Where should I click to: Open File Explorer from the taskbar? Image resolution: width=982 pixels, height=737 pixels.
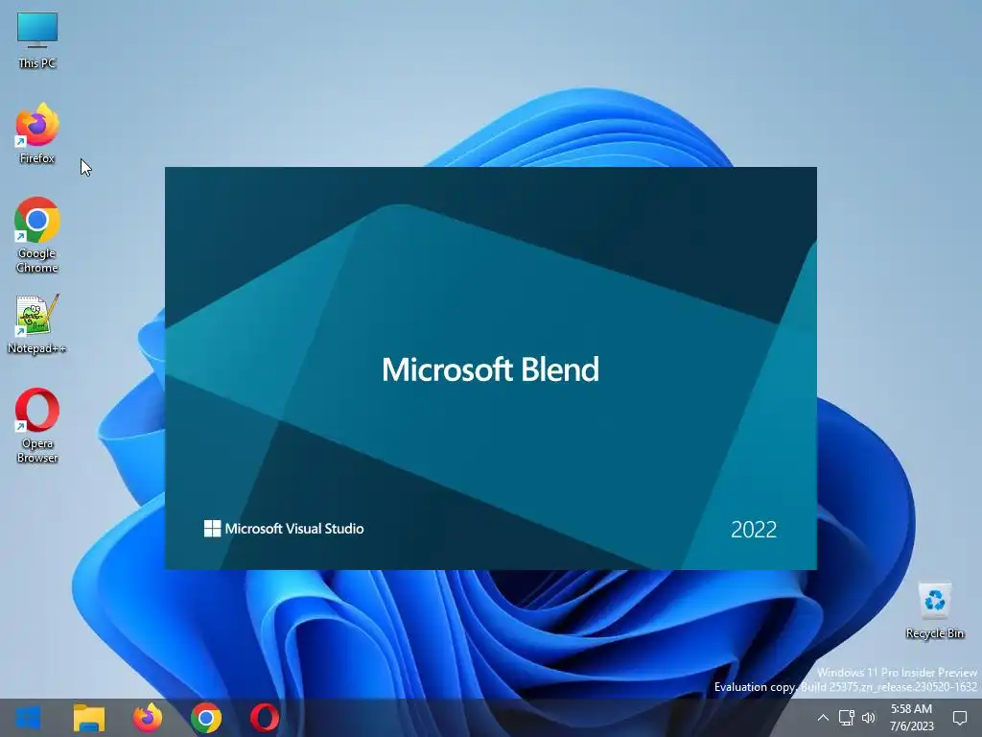coord(89,718)
